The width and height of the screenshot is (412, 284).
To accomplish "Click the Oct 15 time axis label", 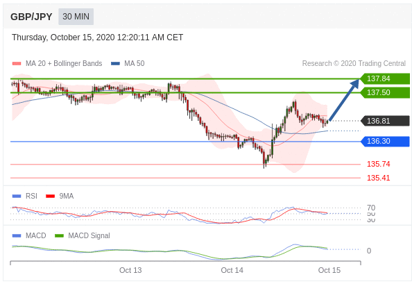I will point(329,270).
